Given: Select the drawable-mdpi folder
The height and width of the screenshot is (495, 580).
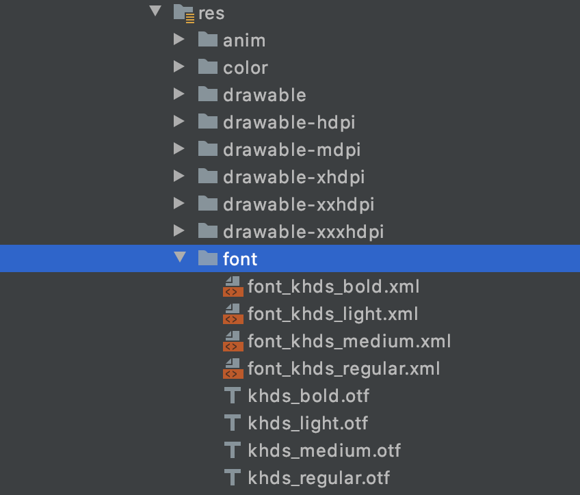Looking at the screenshot, I should pyautogui.click(x=290, y=149).
